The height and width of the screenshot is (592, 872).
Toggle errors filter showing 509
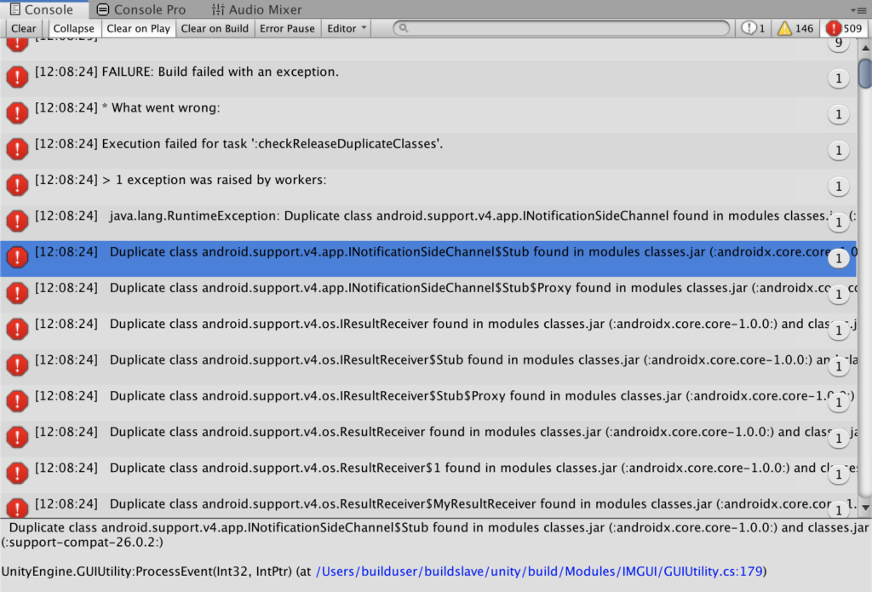coord(844,28)
